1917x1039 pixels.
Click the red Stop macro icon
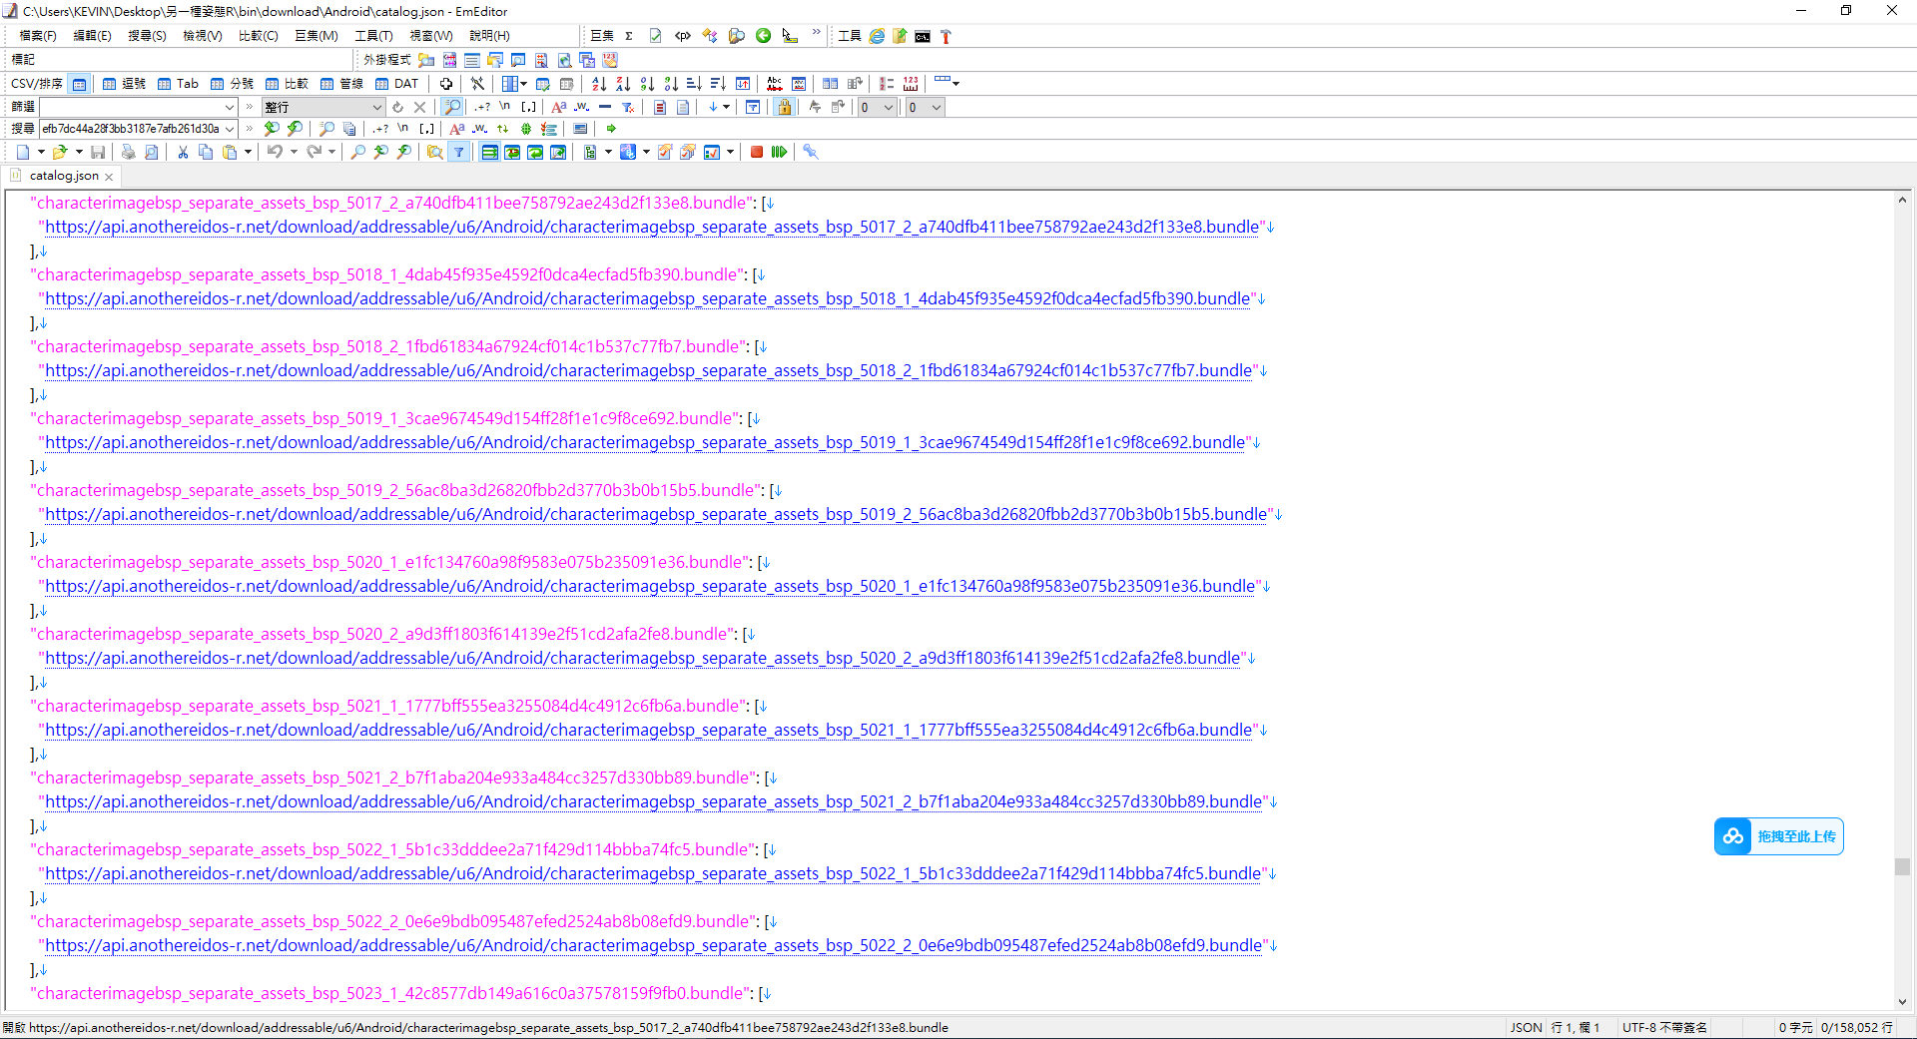click(x=757, y=152)
